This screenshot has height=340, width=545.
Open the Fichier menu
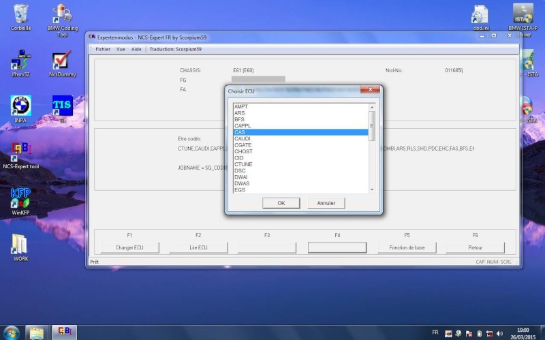coord(103,49)
